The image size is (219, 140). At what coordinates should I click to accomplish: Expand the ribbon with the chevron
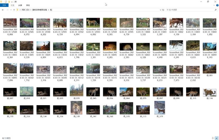click(213, 5)
